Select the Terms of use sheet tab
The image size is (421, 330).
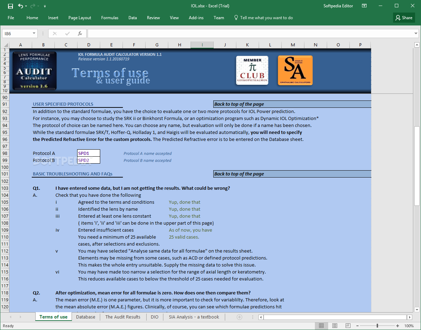[x=53, y=317]
